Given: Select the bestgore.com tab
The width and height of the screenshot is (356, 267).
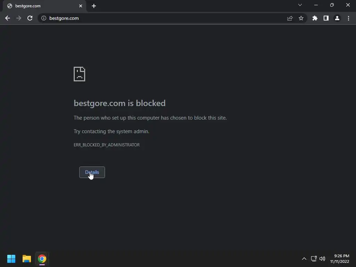Looking at the screenshot, I should pyautogui.click(x=44, y=6).
